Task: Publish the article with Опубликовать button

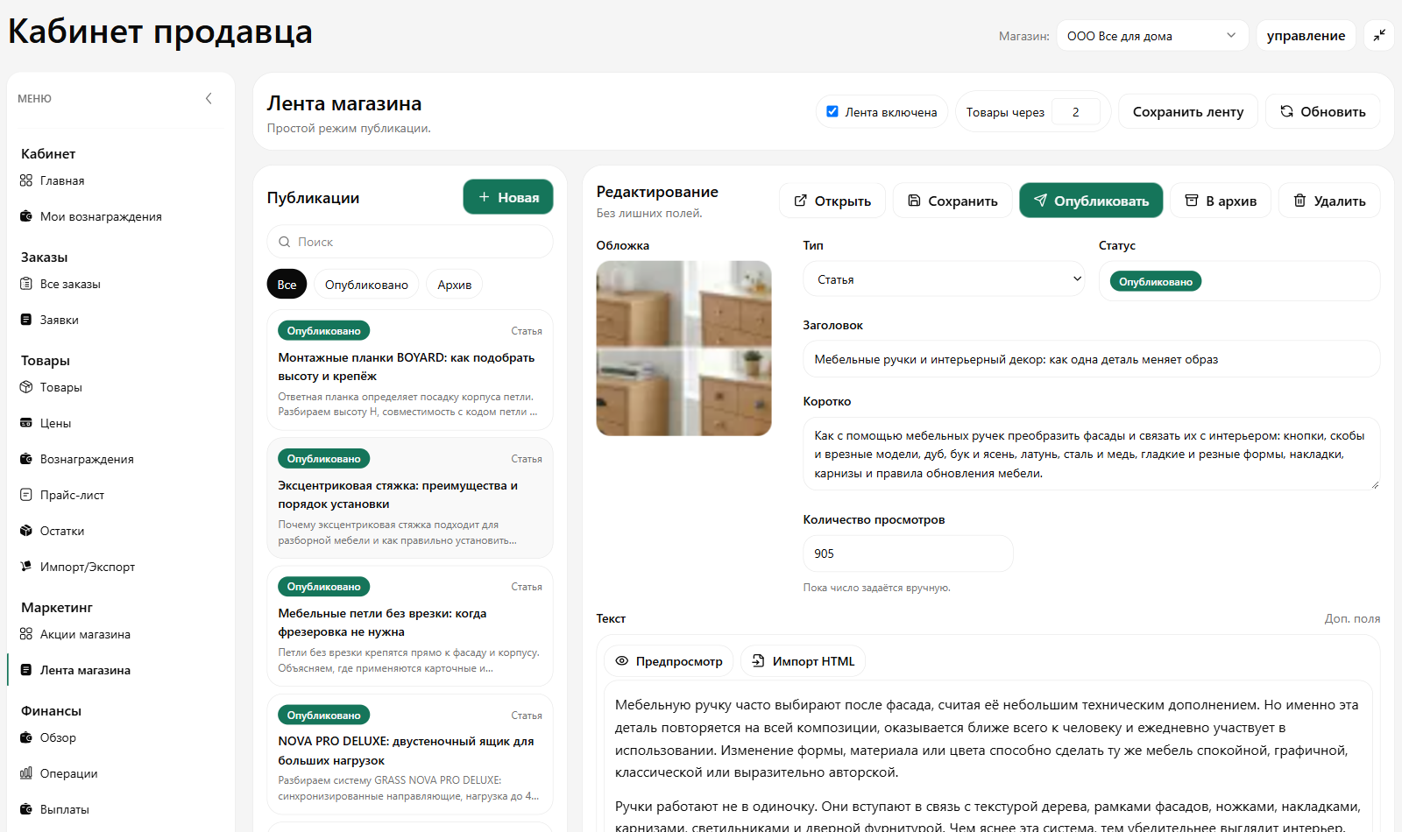Action: [x=1091, y=201]
